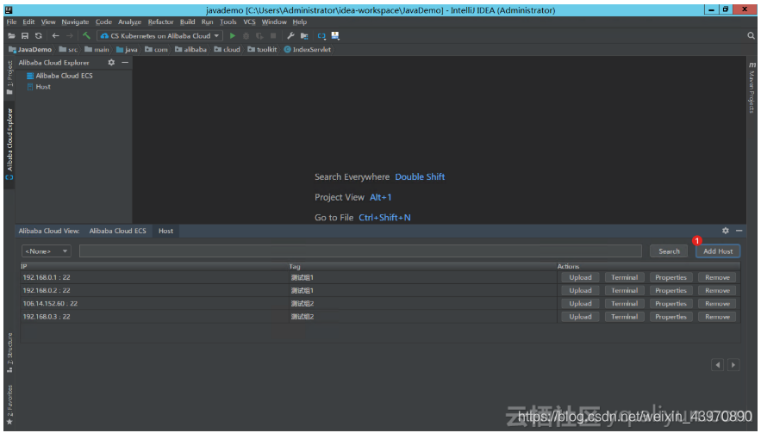Open the Navigate menu
The height and width of the screenshot is (433, 761).
tap(75, 22)
